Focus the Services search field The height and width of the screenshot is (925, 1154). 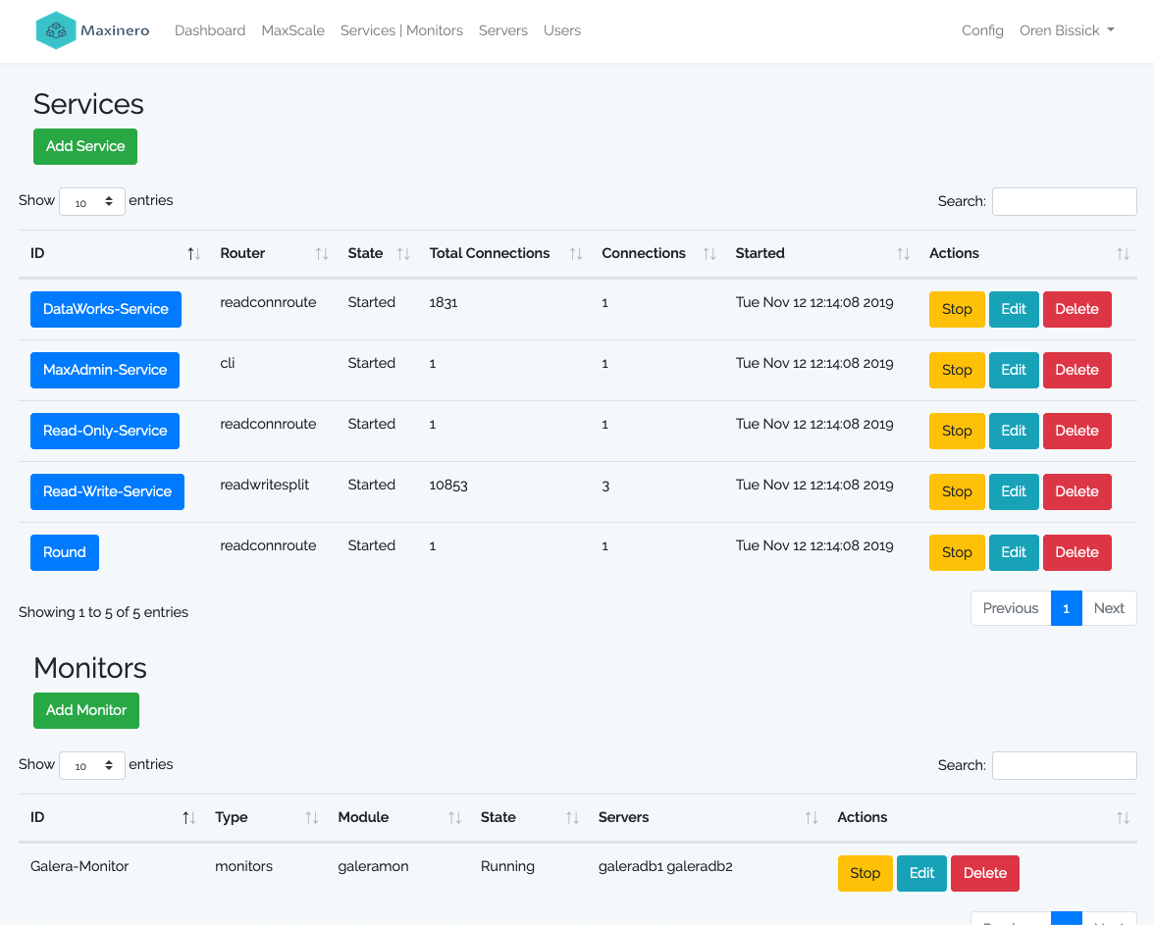tap(1064, 201)
